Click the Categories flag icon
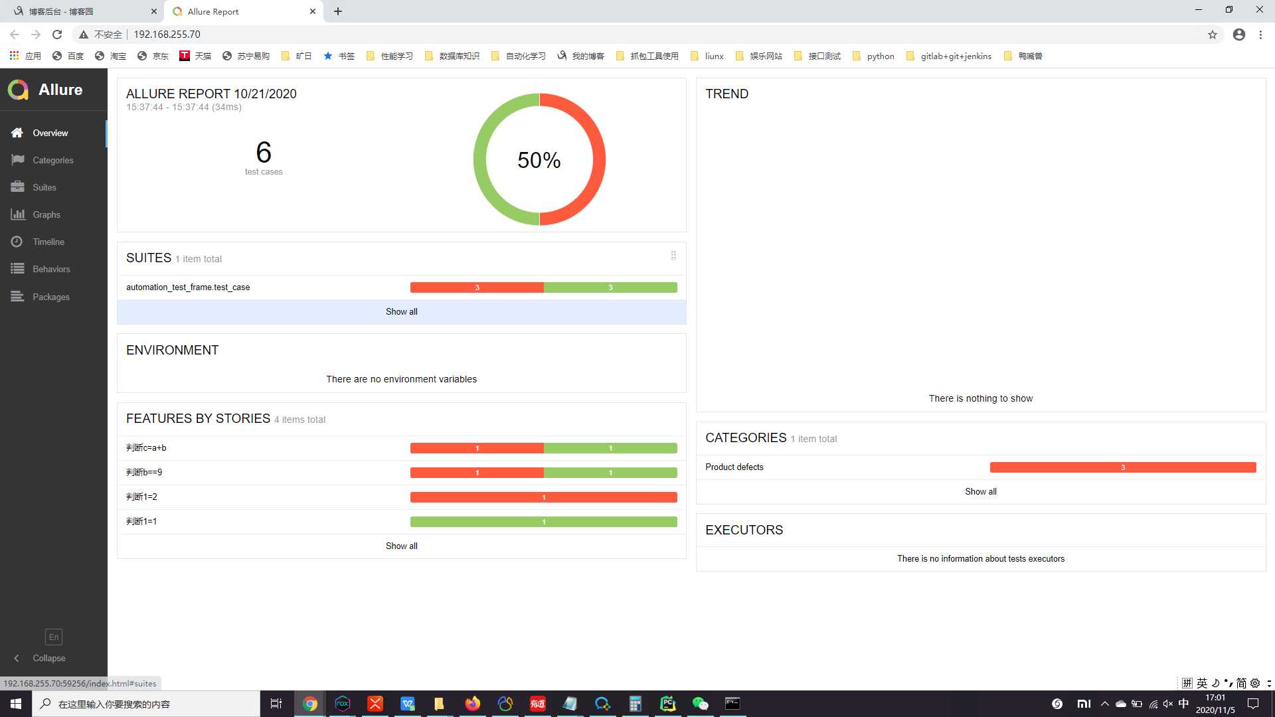The height and width of the screenshot is (717, 1275). [17, 160]
